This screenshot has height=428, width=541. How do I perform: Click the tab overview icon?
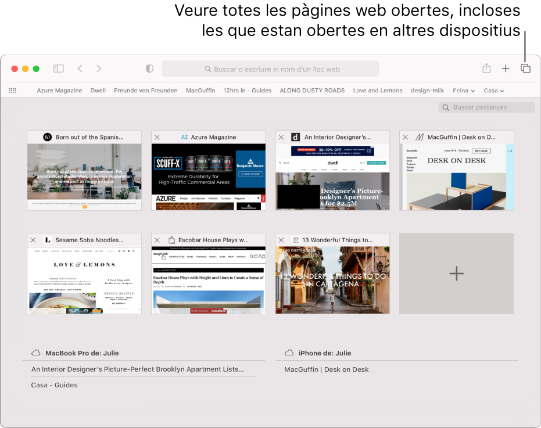tap(525, 69)
